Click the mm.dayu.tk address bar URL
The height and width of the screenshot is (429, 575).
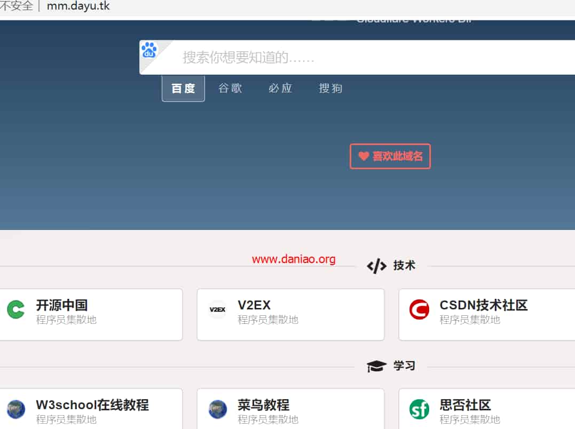(78, 6)
